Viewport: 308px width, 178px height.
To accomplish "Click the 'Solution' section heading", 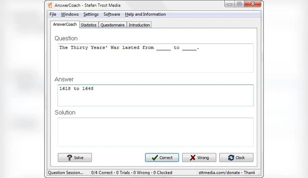I will pos(65,112).
